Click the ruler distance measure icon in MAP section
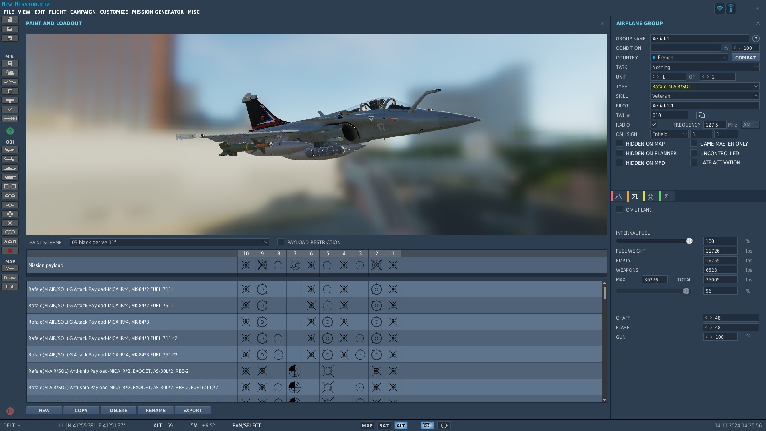766x431 pixels. click(10, 287)
